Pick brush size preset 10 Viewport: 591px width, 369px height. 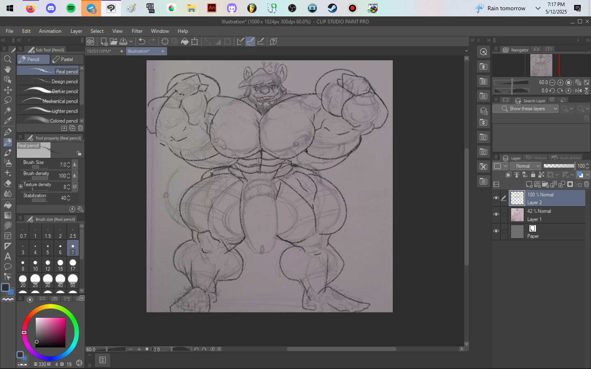coord(35,265)
